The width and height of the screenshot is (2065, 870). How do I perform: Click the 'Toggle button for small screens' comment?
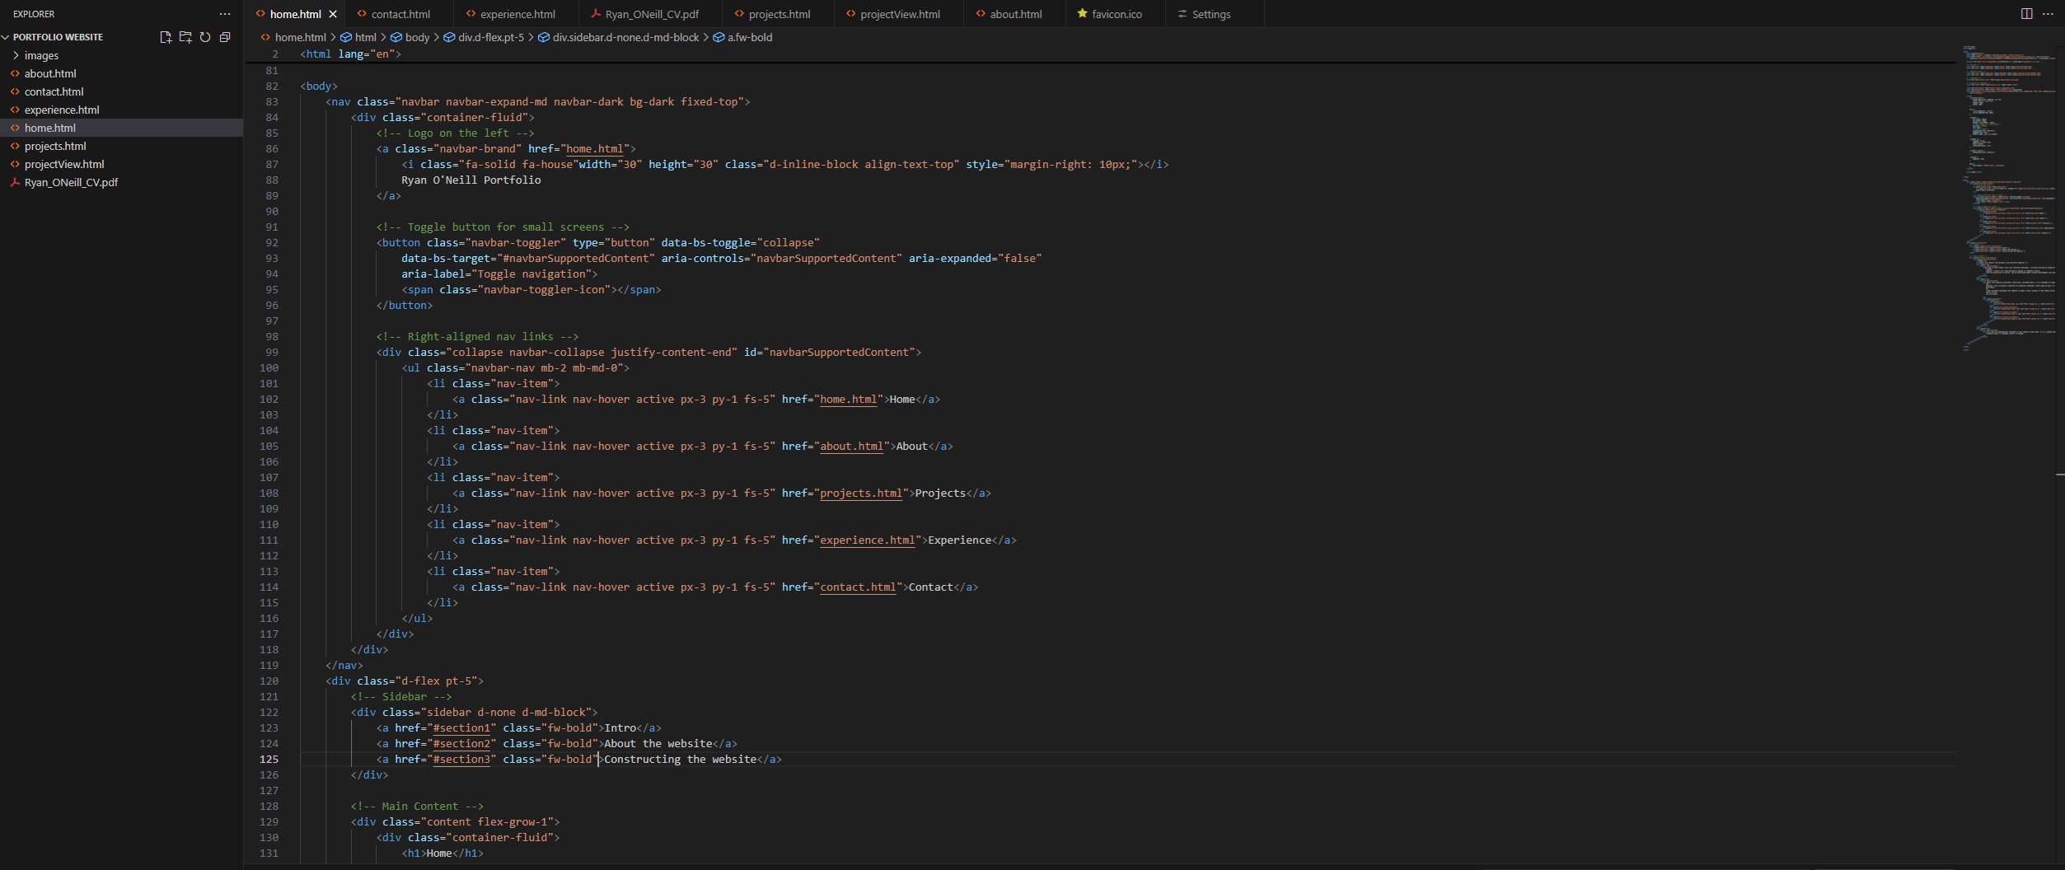(503, 227)
